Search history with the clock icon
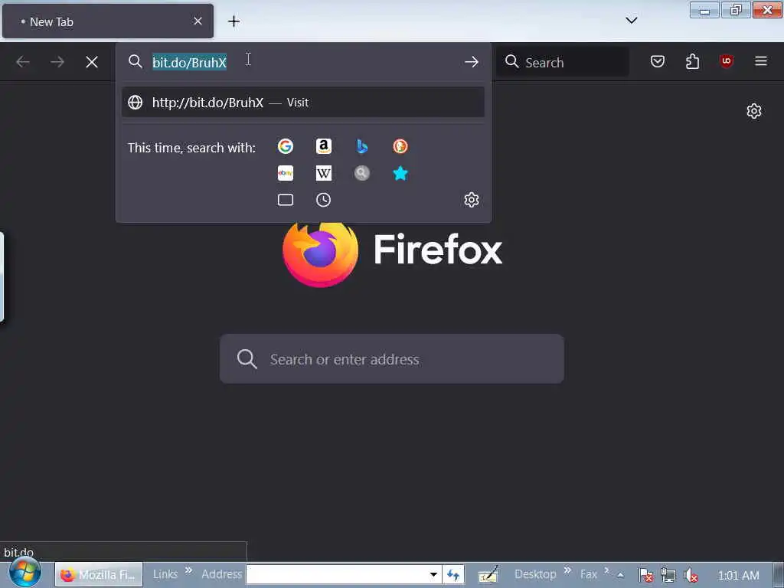The height and width of the screenshot is (588, 784). 324,200
